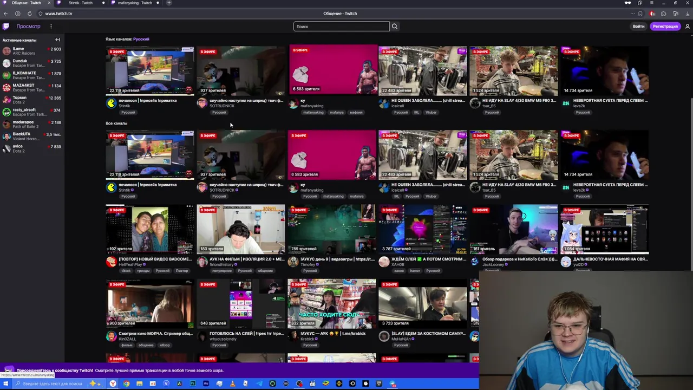Open File Explorer from taskbar
Viewport: 693px width, 390px height.
click(x=139, y=383)
